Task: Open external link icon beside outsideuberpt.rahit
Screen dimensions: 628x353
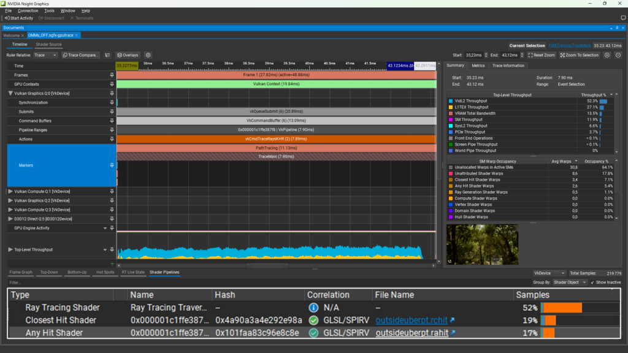Action: 453,333
